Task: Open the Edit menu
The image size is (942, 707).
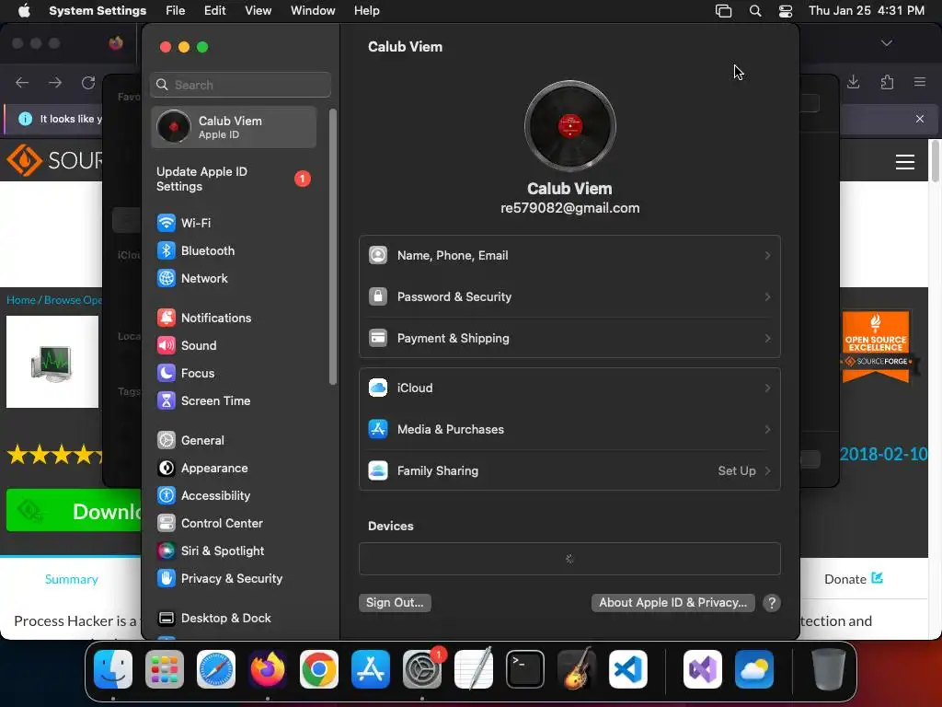Action: point(214,11)
